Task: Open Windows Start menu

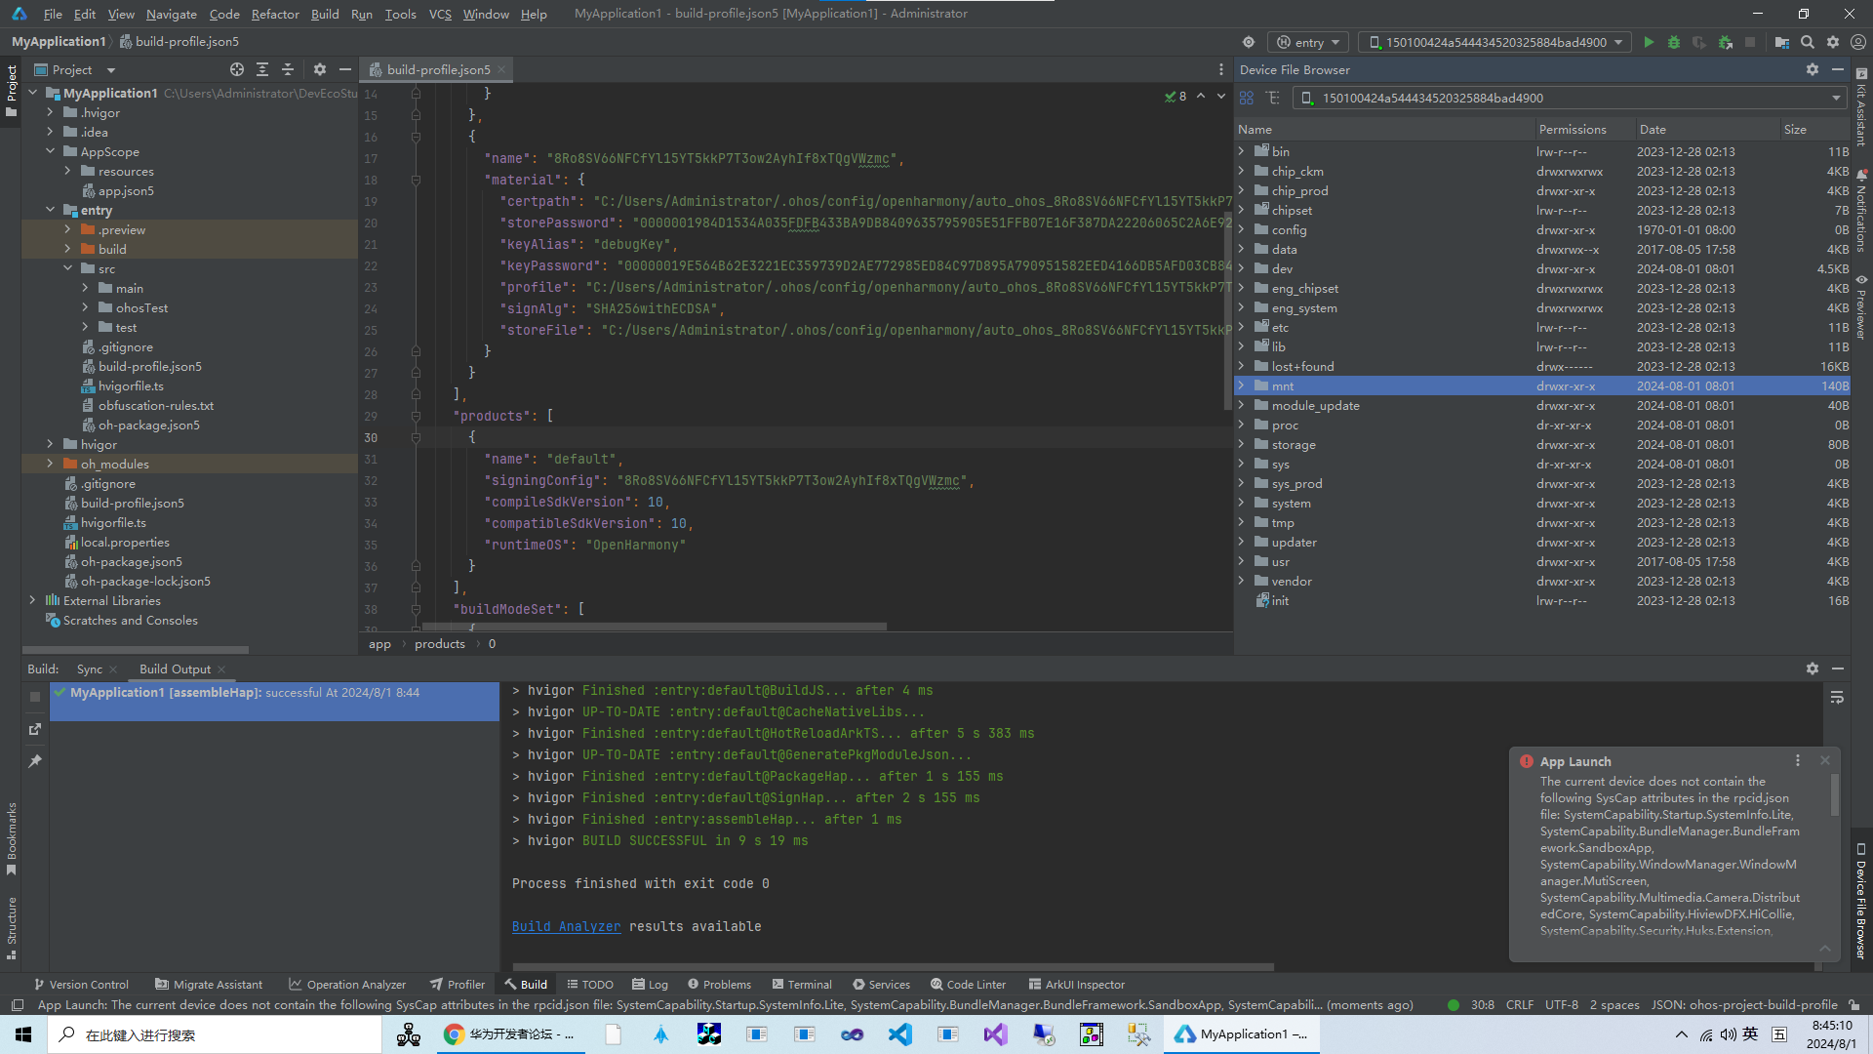Action: click(23, 1034)
